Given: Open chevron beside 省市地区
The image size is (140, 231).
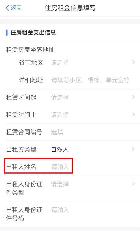Looking at the screenshot, I should (x=133, y=62).
